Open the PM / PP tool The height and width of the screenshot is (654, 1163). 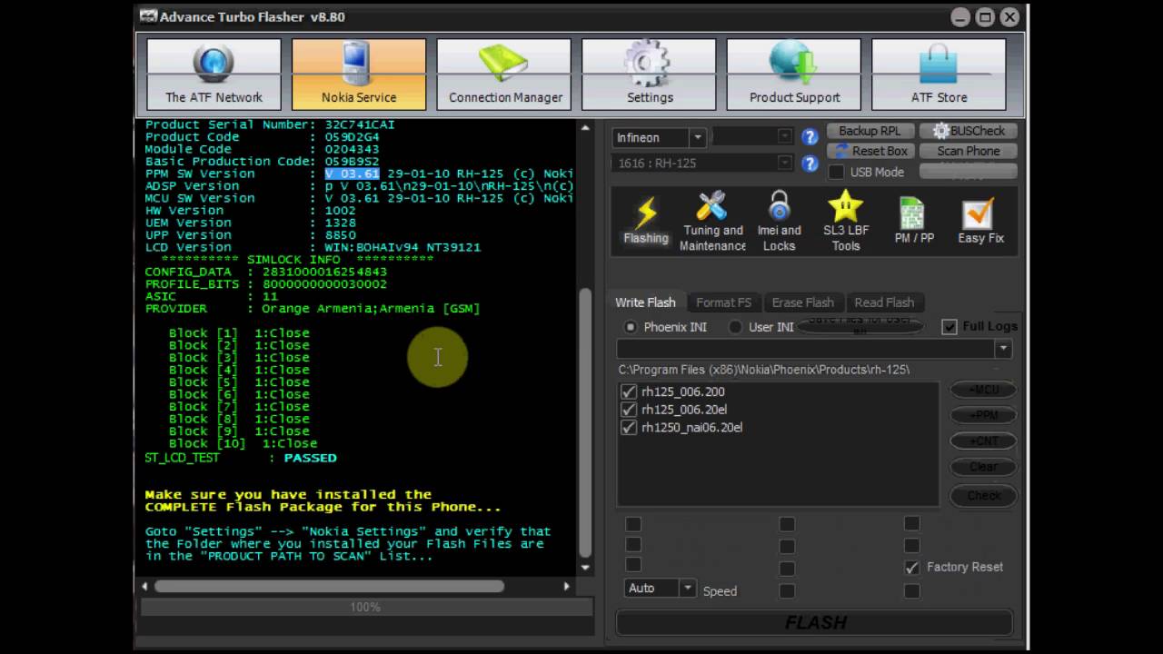[x=913, y=221]
